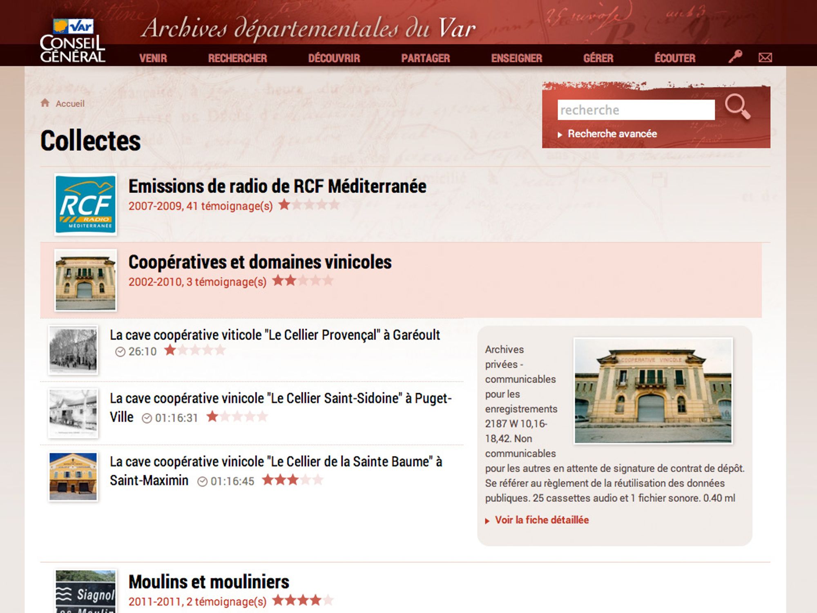Click the envelope contact icon
This screenshot has height=613, width=817.
click(765, 58)
